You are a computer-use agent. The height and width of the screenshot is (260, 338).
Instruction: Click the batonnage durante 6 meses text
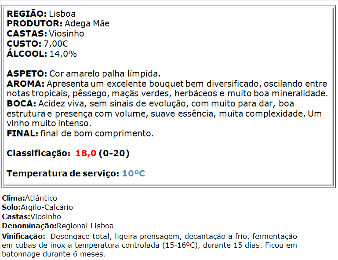pos(54,254)
